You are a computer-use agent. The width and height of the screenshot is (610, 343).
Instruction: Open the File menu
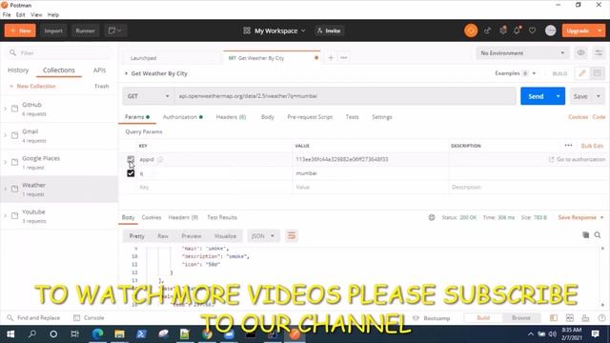(7, 15)
